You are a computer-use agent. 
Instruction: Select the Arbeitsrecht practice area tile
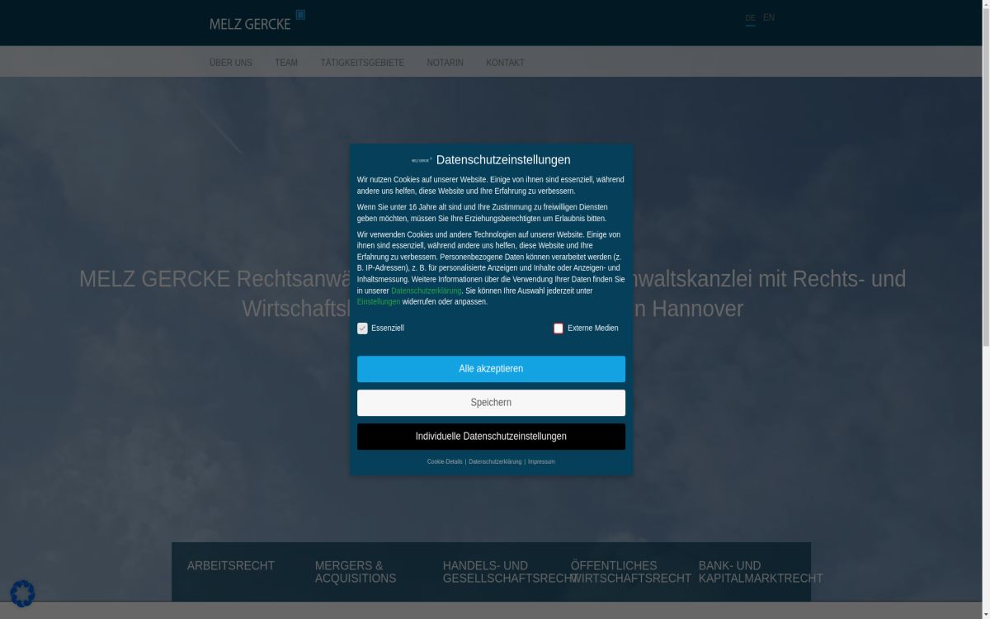(x=231, y=566)
